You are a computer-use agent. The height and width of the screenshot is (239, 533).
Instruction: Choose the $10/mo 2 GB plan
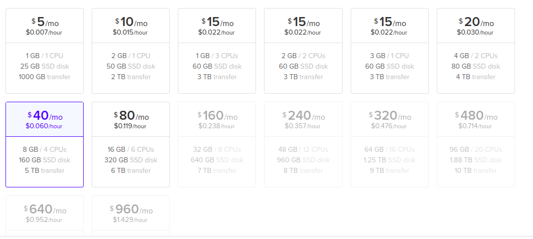click(x=130, y=51)
